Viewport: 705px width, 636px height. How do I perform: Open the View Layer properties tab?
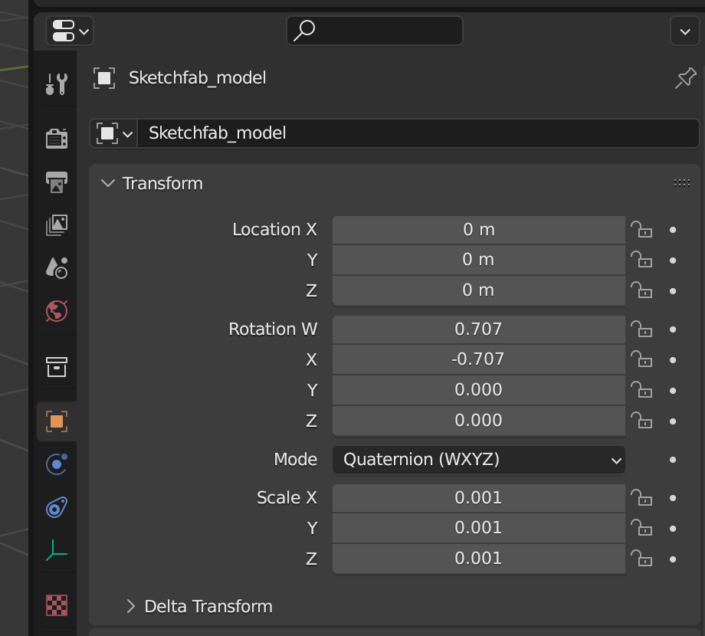point(57,225)
